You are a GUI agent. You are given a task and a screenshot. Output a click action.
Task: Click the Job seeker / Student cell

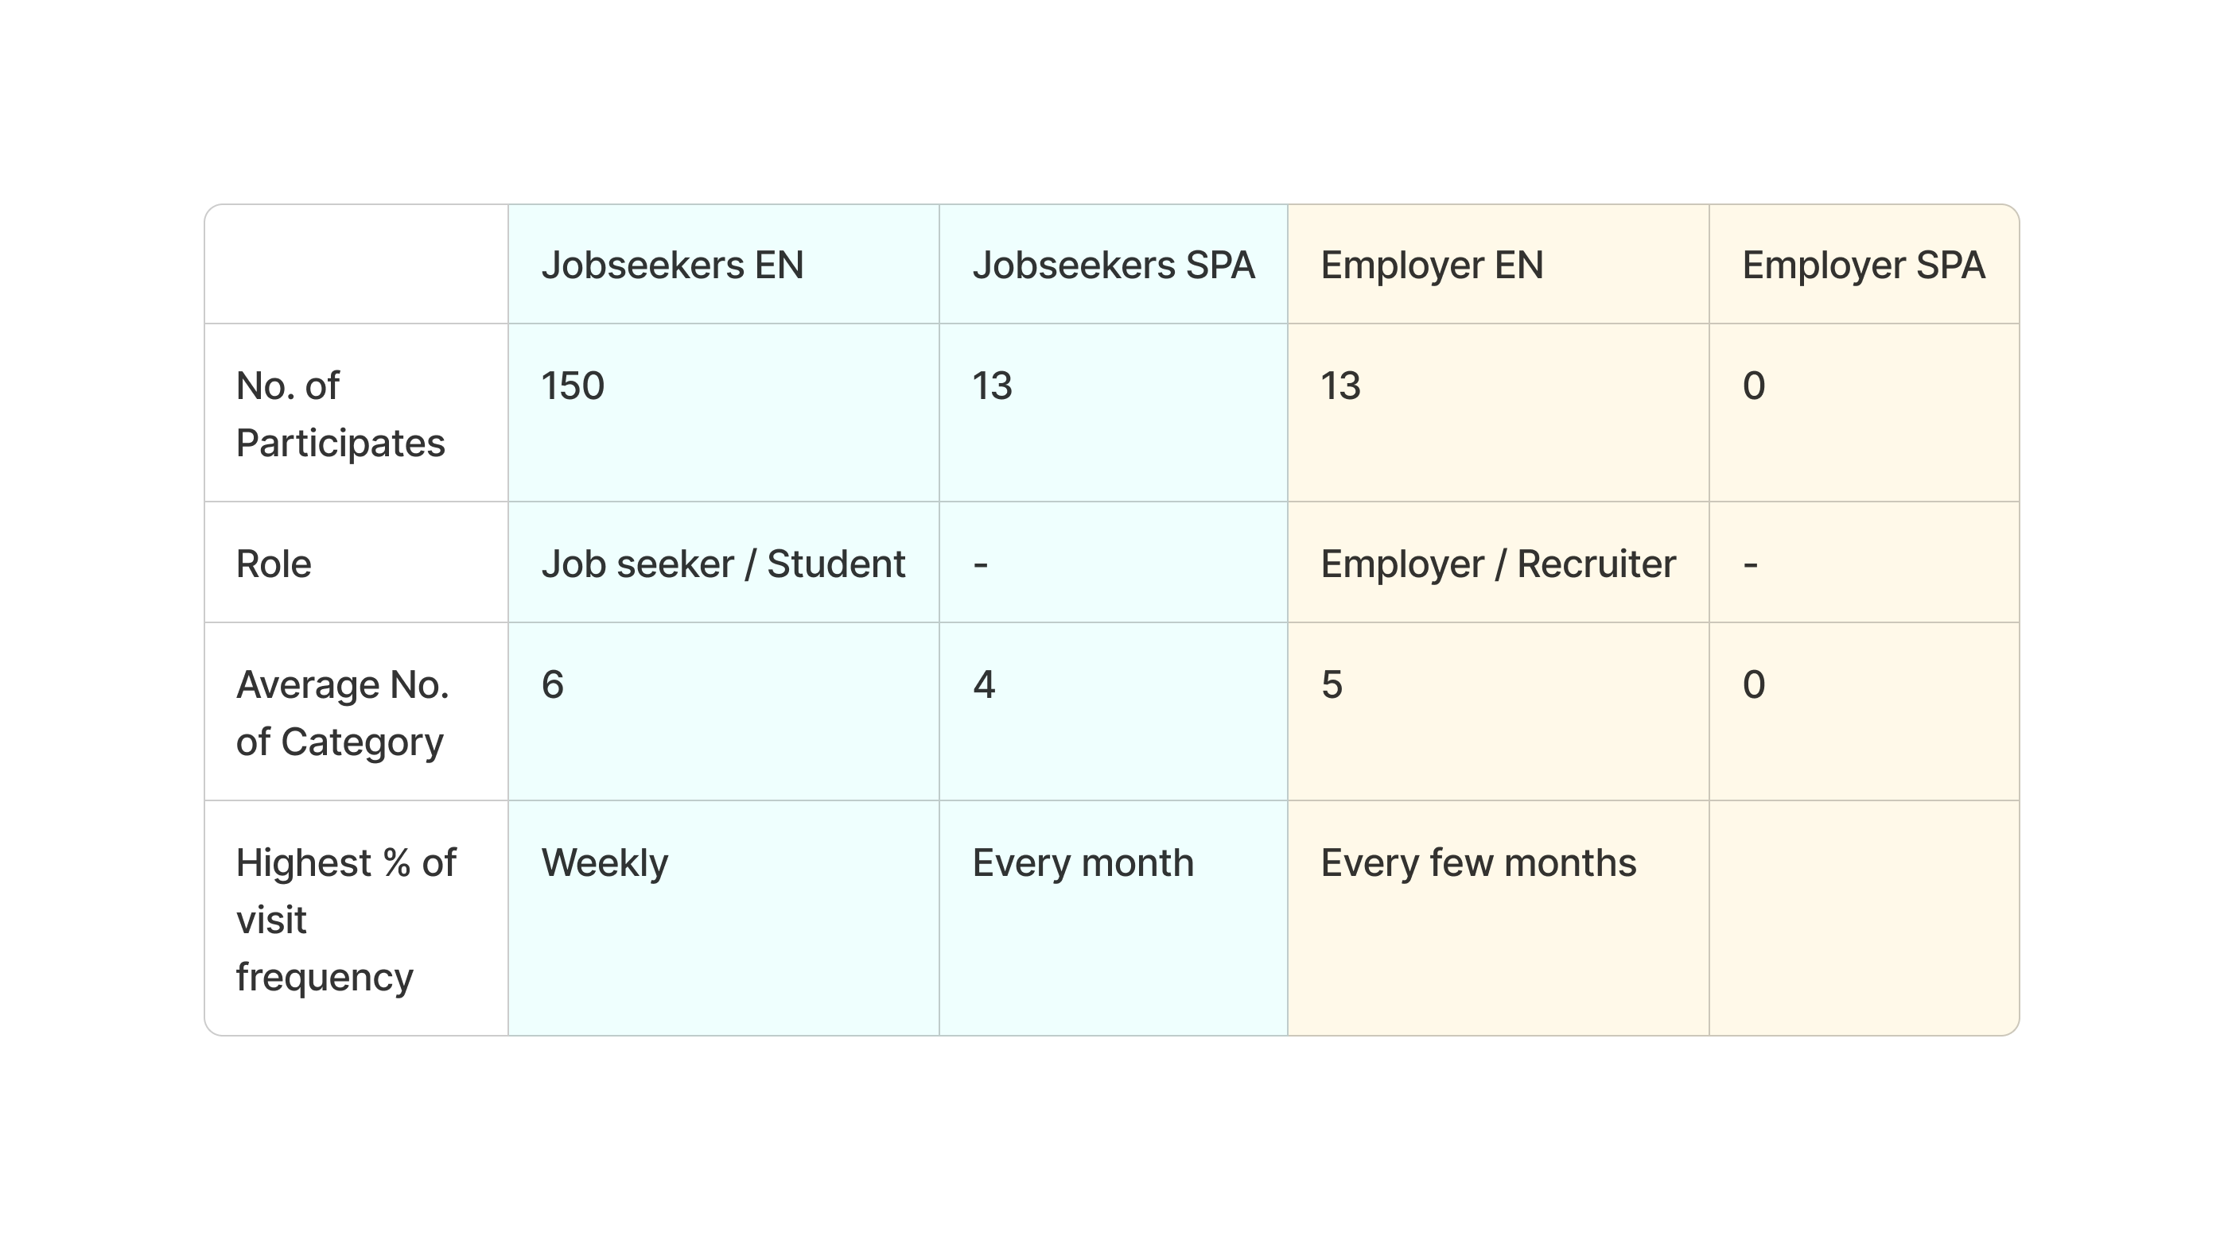click(722, 564)
